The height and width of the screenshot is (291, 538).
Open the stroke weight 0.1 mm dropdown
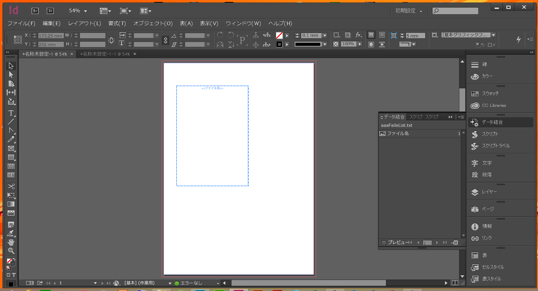coord(325,36)
